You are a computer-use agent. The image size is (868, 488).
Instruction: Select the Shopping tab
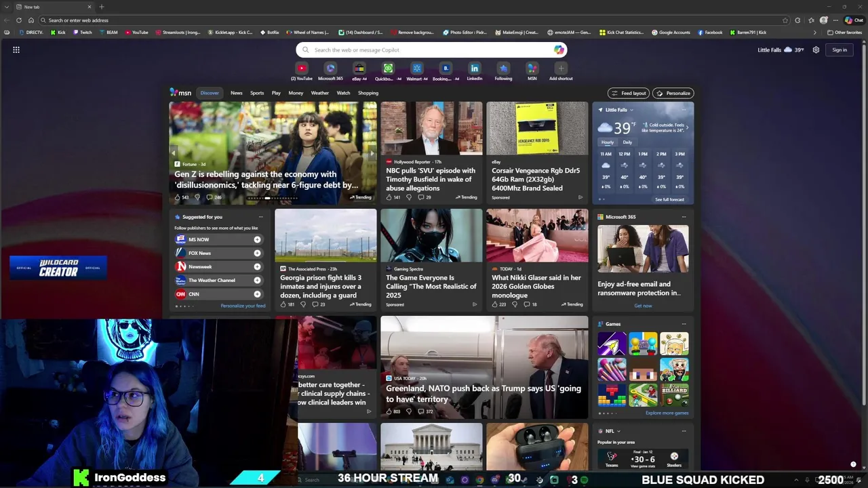(x=368, y=93)
